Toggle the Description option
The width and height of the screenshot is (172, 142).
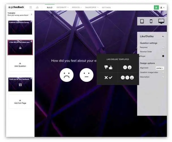pos(163,77)
